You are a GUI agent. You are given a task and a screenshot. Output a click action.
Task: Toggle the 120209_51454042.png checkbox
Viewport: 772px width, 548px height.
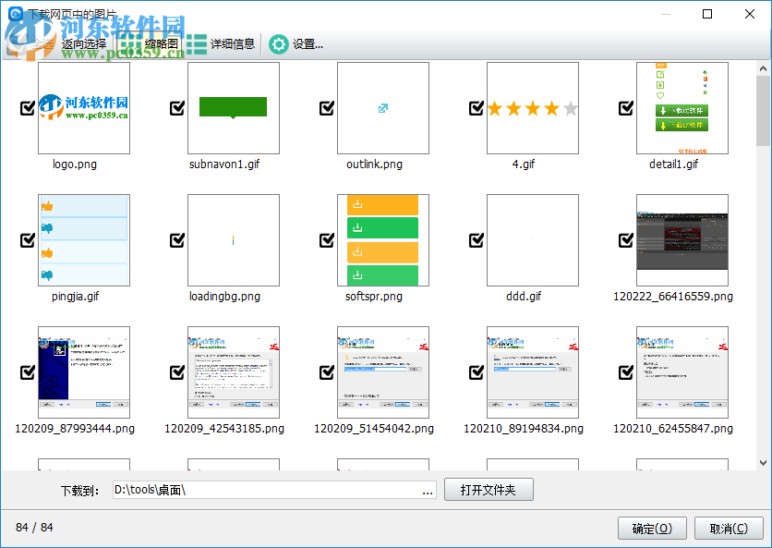pyautogui.click(x=327, y=372)
